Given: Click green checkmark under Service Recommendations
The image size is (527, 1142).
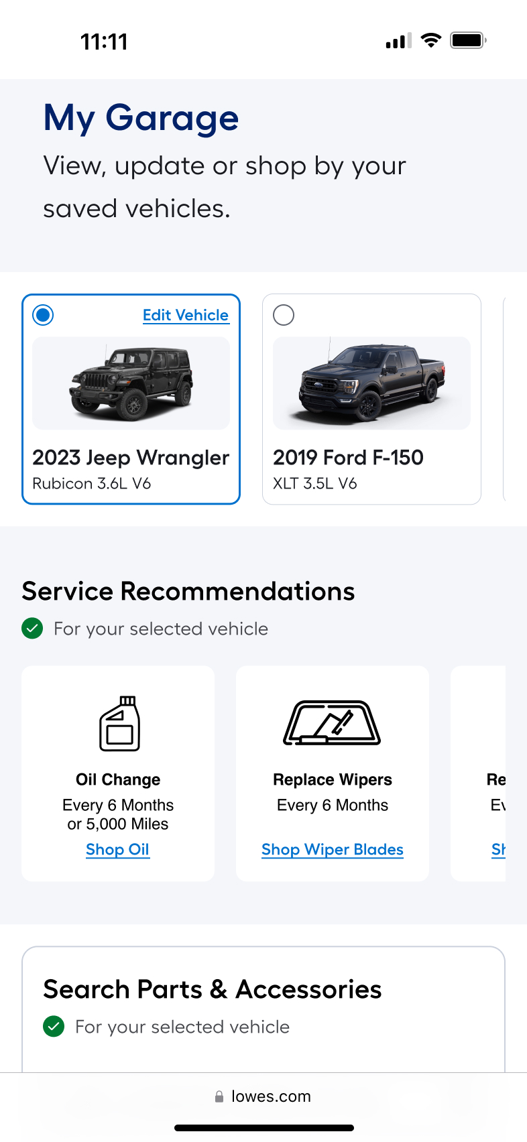Looking at the screenshot, I should point(32,629).
